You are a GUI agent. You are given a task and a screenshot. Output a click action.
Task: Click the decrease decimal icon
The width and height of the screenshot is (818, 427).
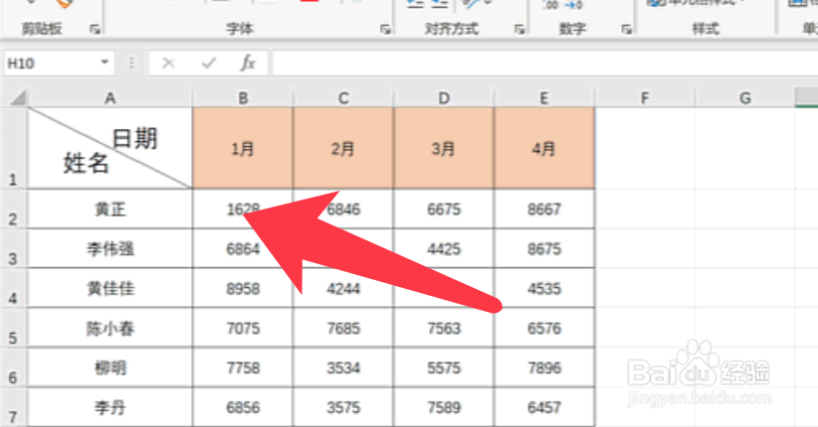[574, 5]
